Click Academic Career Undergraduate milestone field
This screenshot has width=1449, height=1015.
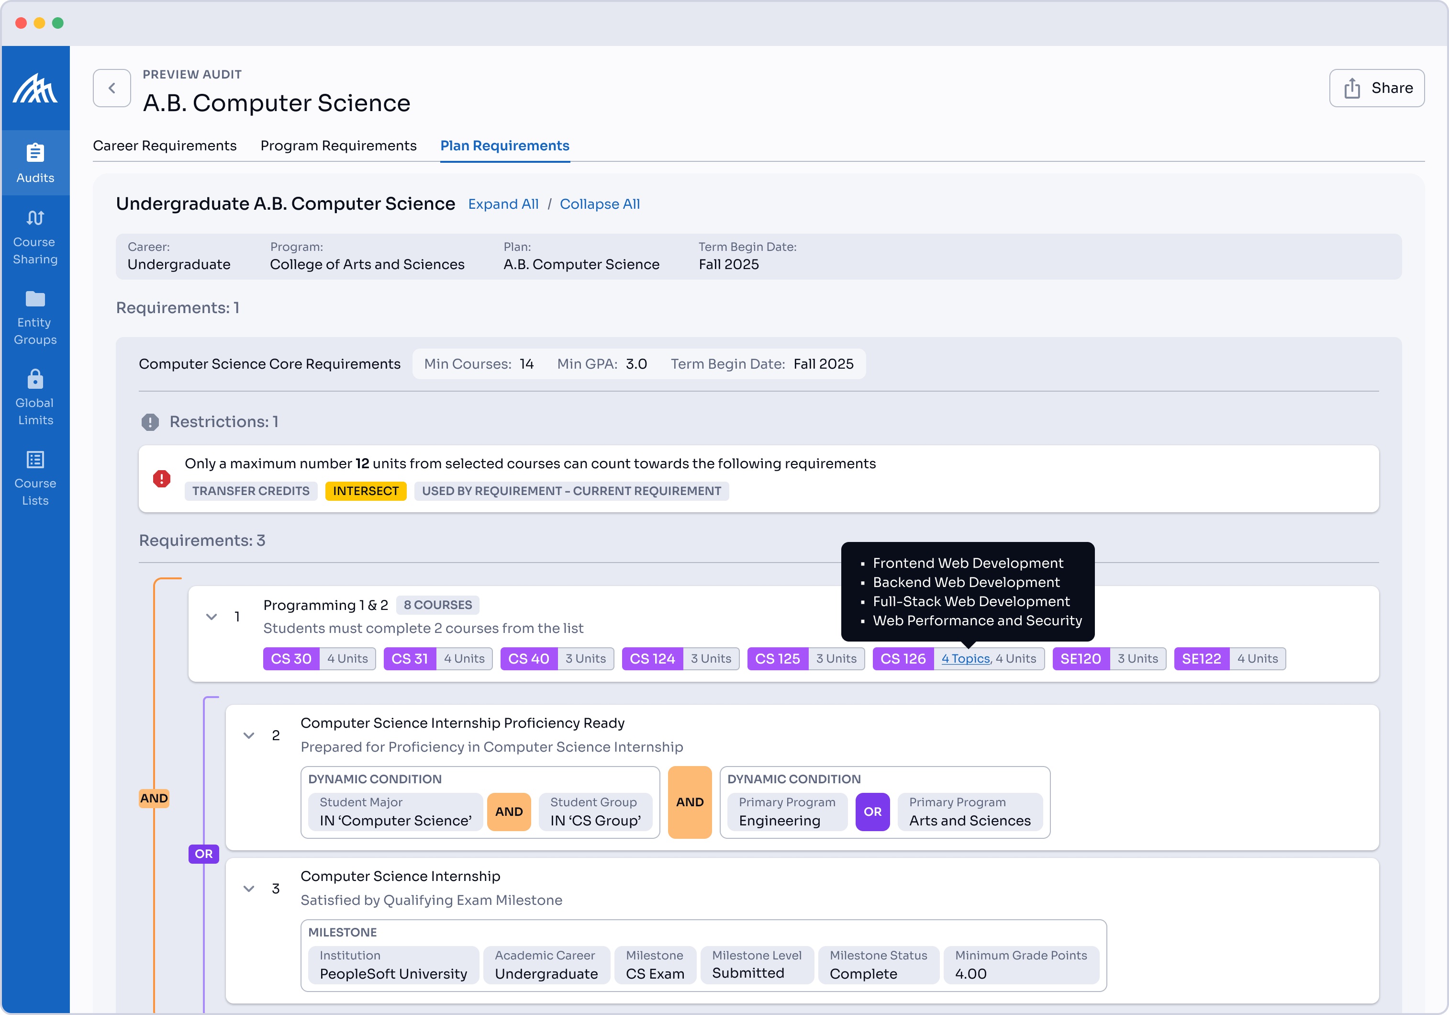pyautogui.click(x=546, y=965)
